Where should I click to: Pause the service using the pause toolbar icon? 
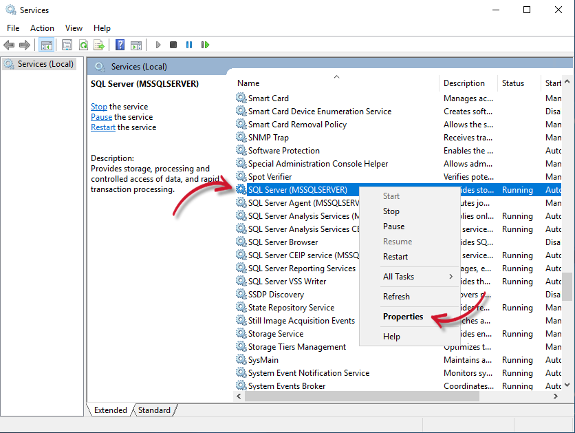(189, 44)
